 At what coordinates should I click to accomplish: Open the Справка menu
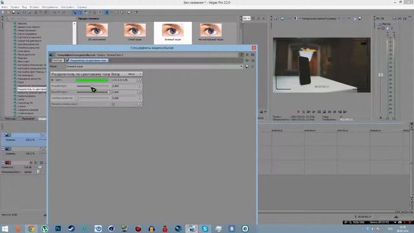coord(82,7)
